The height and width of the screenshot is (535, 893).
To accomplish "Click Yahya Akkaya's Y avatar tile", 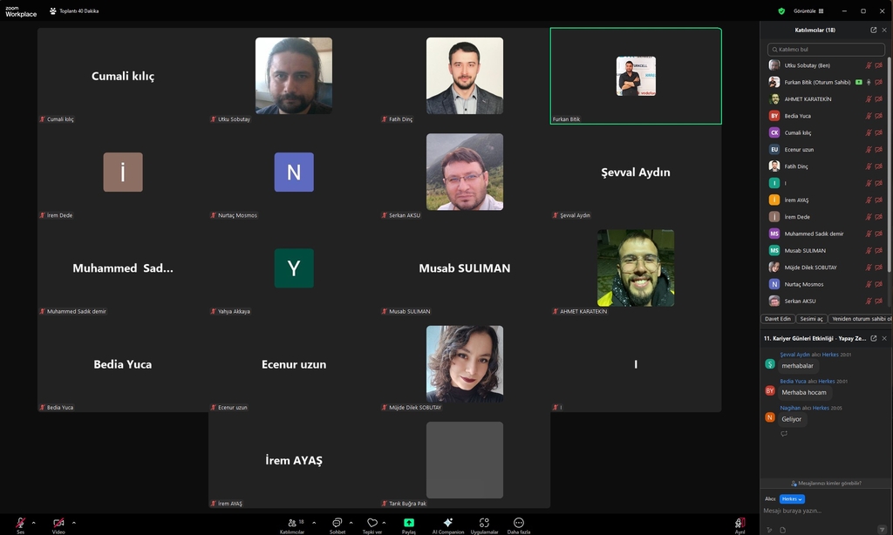I will (x=294, y=268).
